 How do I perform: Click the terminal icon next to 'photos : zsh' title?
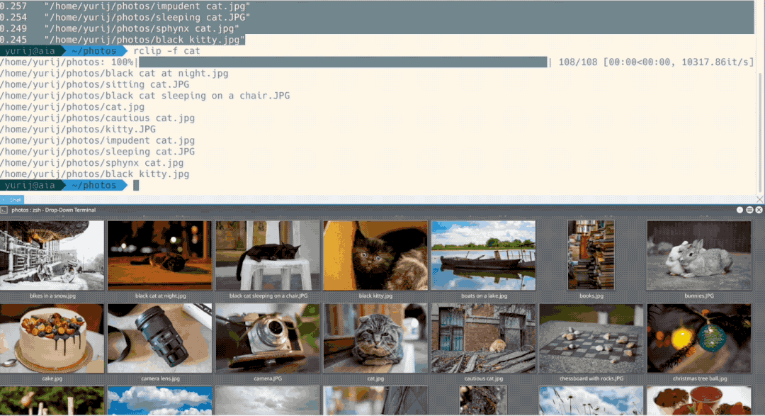point(4,210)
